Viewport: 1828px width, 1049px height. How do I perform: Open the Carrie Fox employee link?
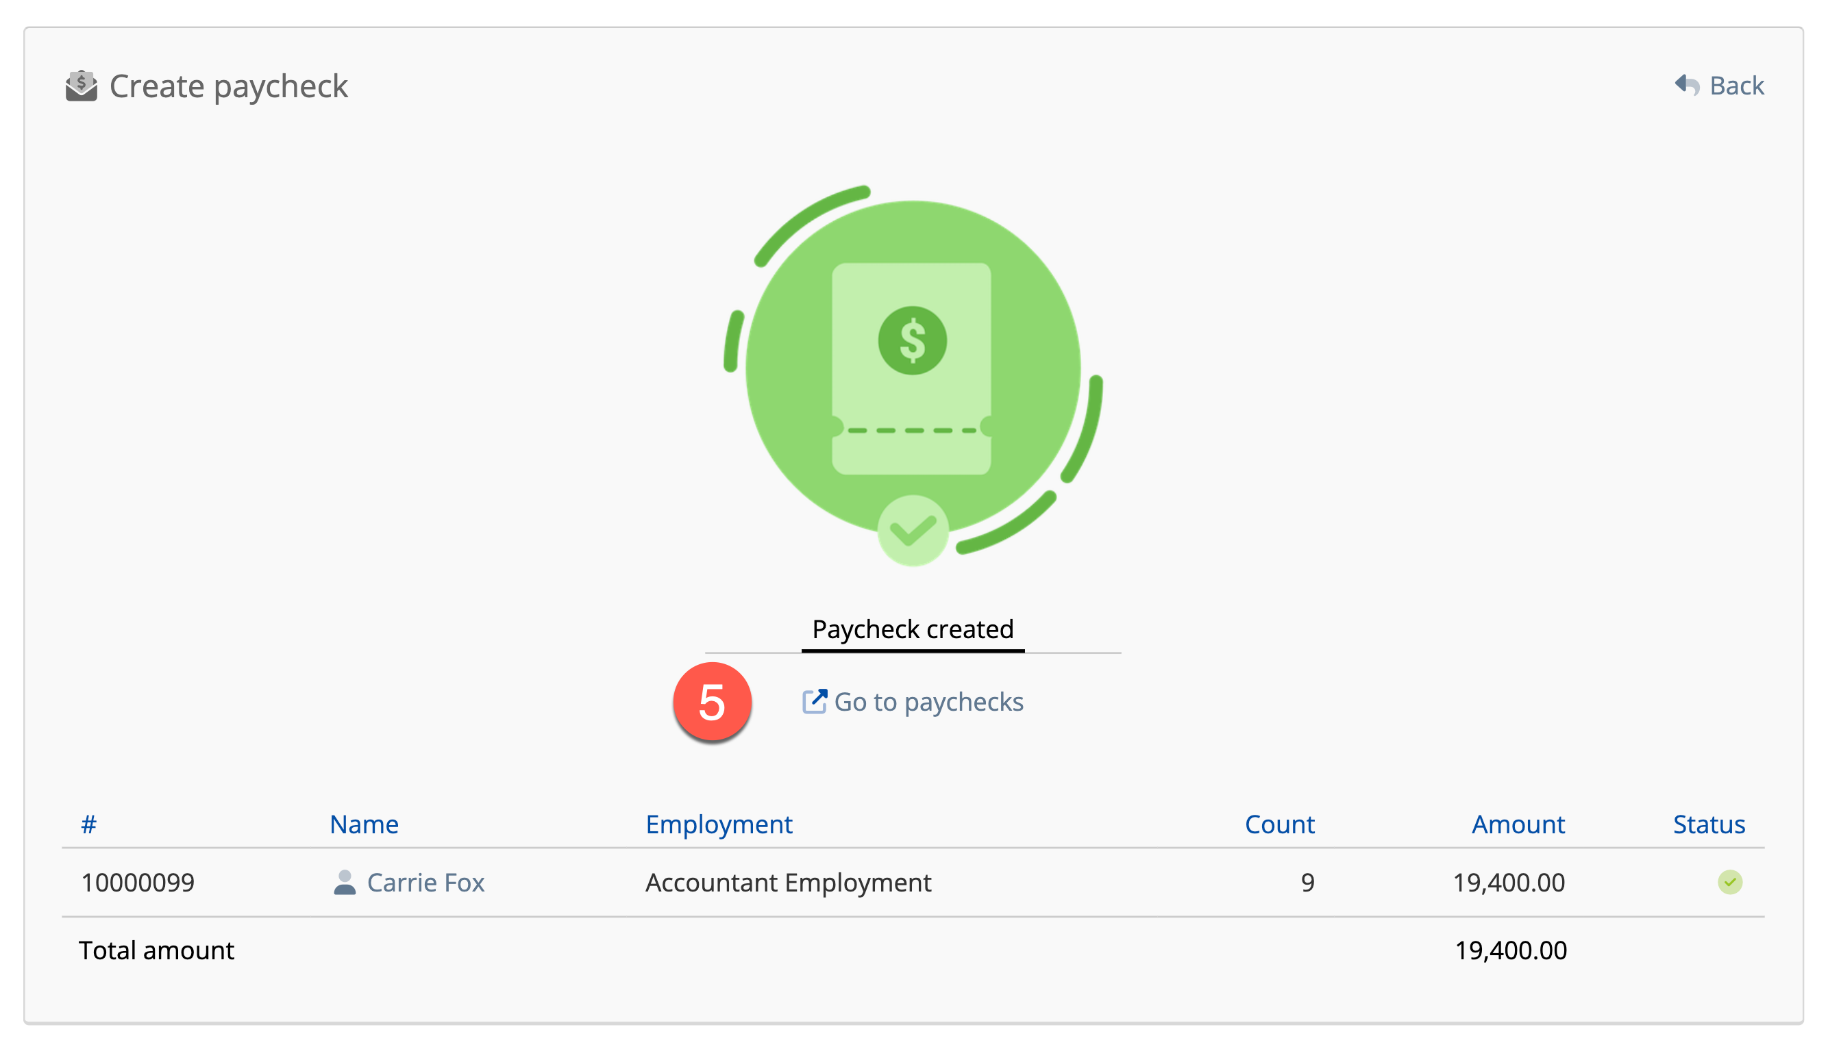click(425, 883)
